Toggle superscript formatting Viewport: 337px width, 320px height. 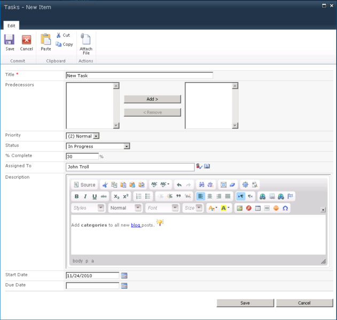[x=126, y=196]
